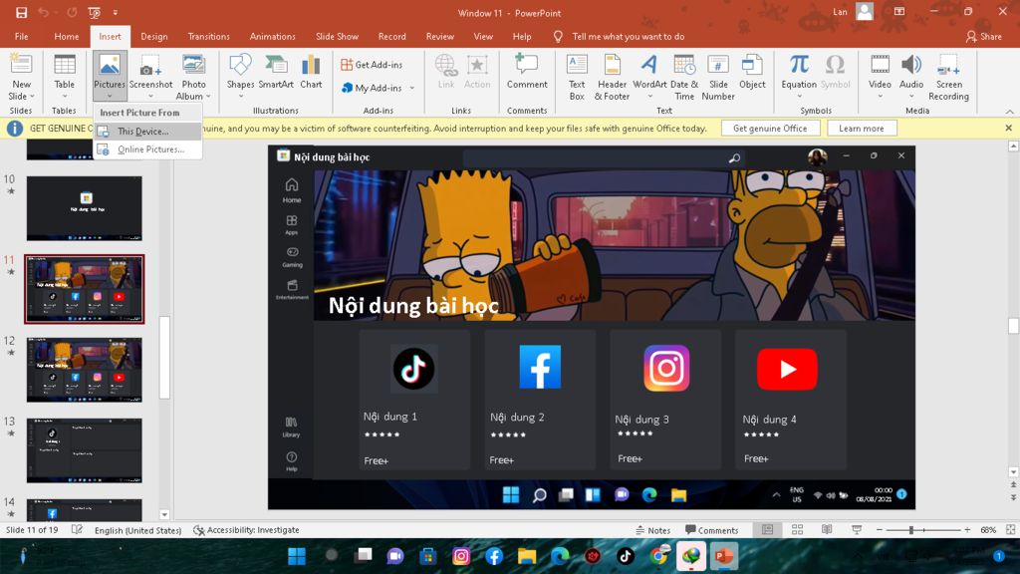
Task: Open the Photo Album dropdown arrow
Action: 208,97
